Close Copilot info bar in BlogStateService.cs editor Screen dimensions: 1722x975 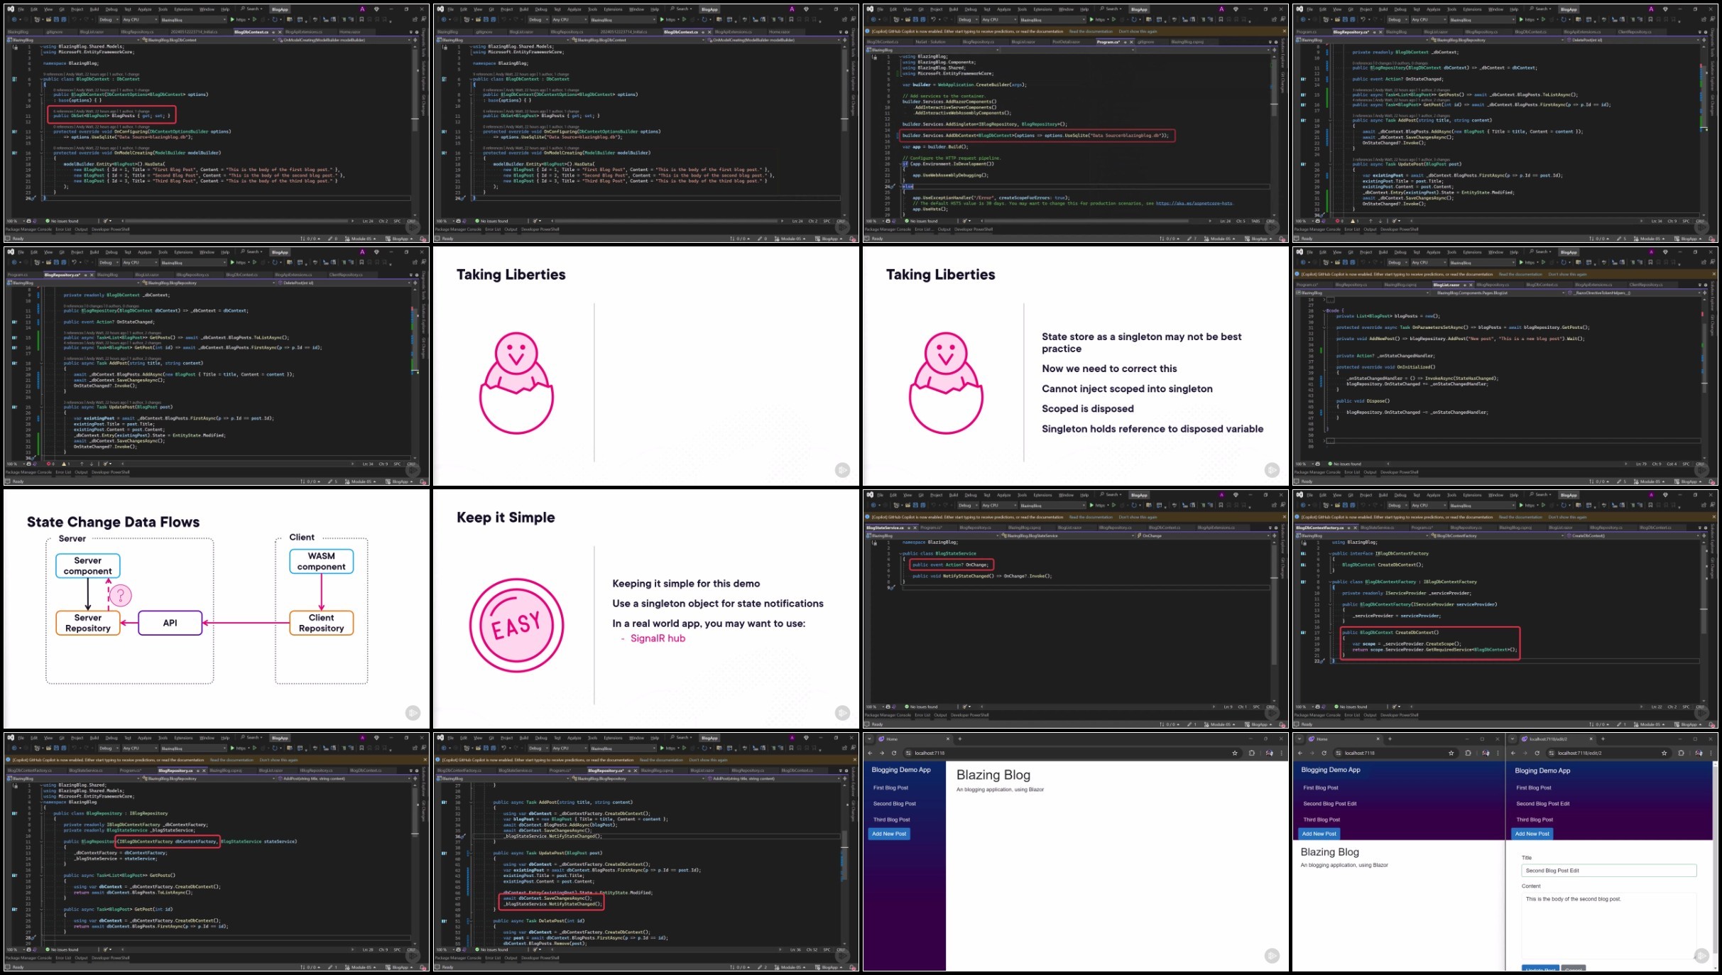[1284, 517]
